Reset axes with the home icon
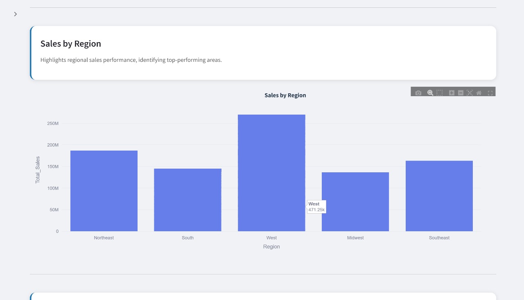The width and height of the screenshot is (524, 300). [479, 93]
